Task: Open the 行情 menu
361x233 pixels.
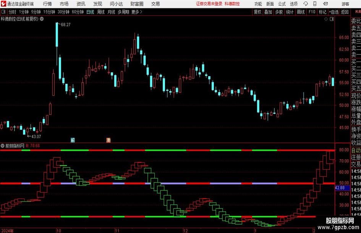Action: pyautogui.click(x=47, y=4)
